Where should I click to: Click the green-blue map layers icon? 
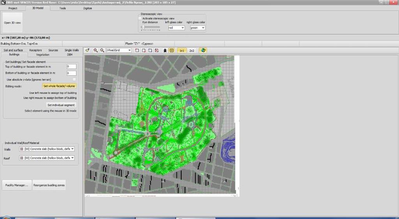coord(203,50)
